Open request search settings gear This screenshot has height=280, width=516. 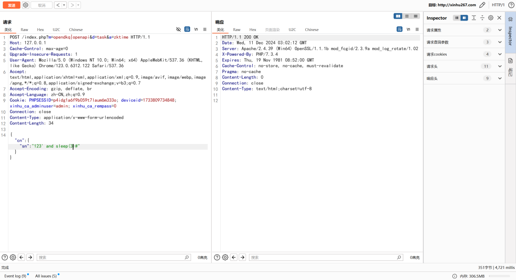13,257
